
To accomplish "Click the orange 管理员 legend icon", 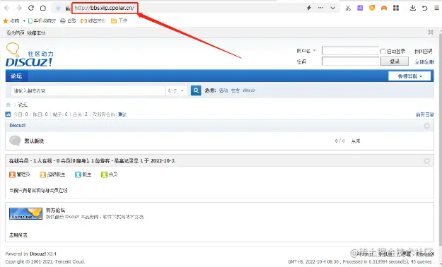I will tap(12, 174).
